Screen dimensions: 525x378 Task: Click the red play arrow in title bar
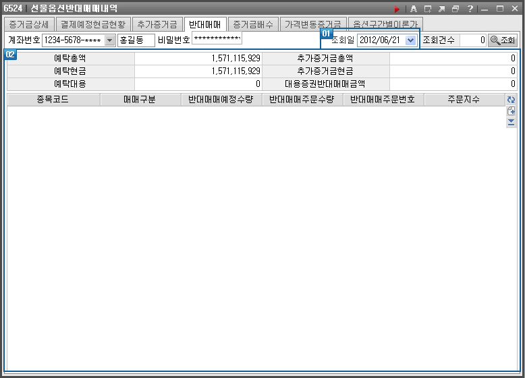coord(397,9)
